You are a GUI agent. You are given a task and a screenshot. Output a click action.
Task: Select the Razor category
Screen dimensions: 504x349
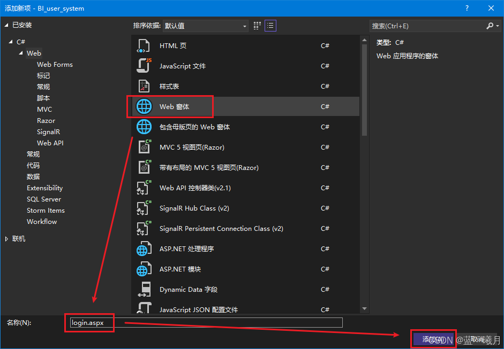tap(46, 121)
